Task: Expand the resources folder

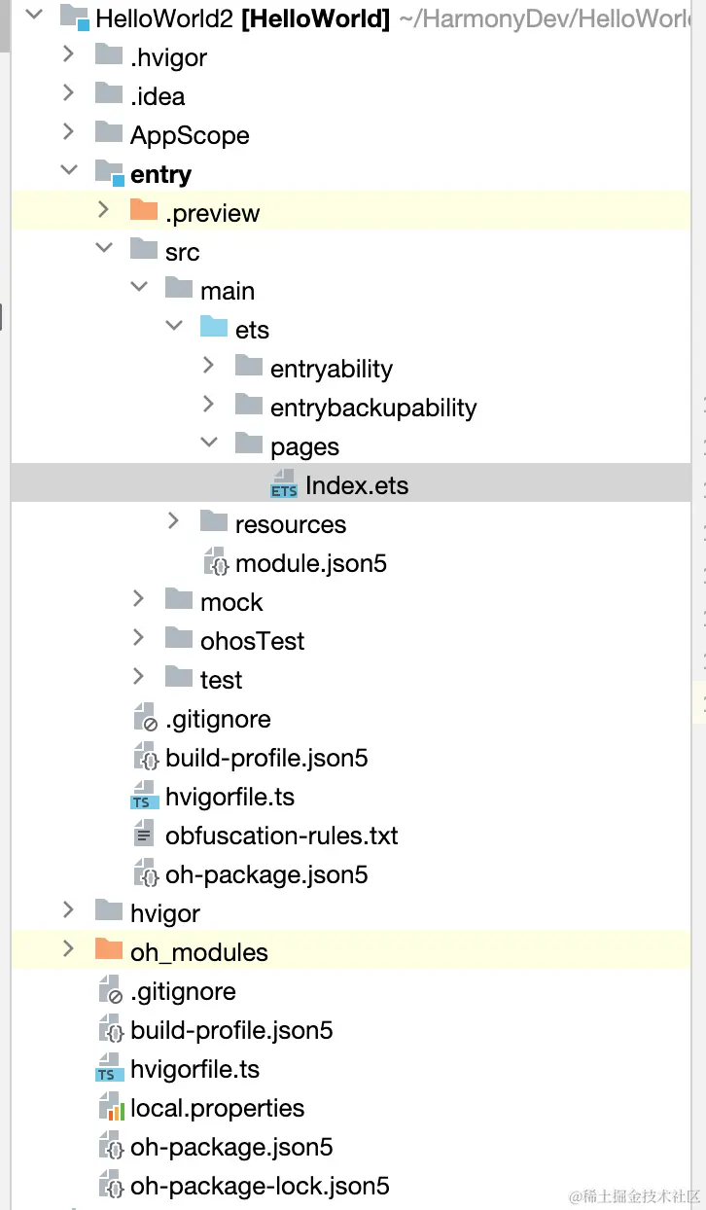Action: [x=173, y=520]
